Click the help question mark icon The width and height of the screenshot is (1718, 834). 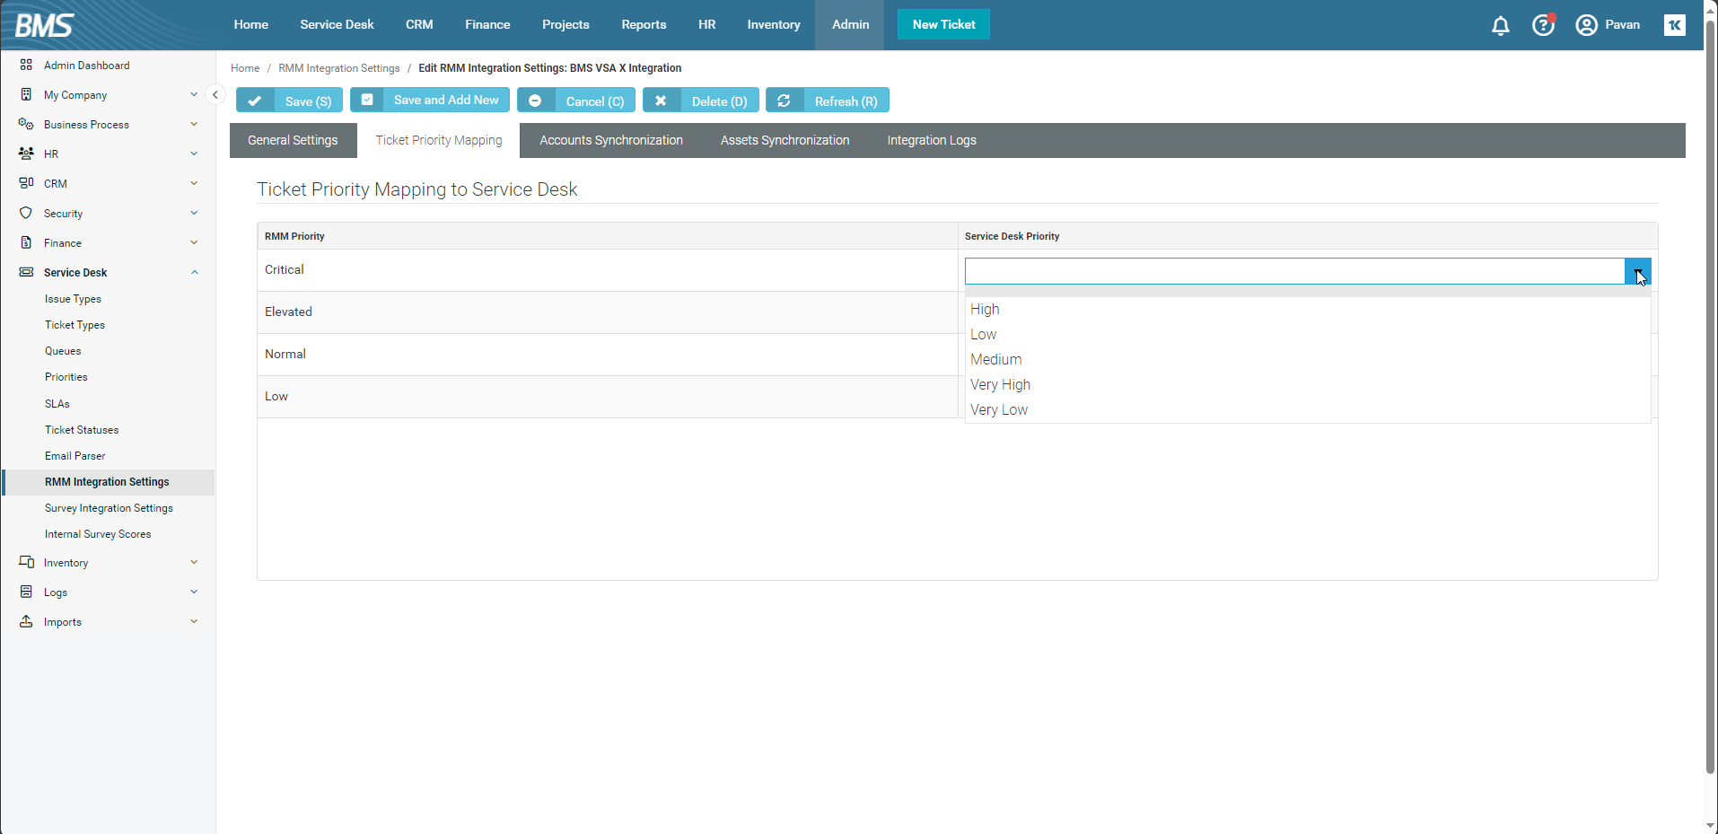click(1543, 25)
